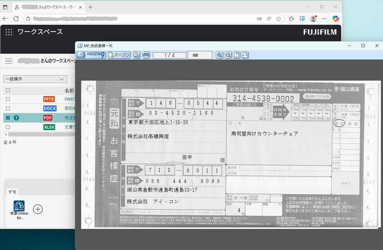This screenshot has width=383, height=250.
Task: Select the デモ tab
Action: (x=12, y=192)
